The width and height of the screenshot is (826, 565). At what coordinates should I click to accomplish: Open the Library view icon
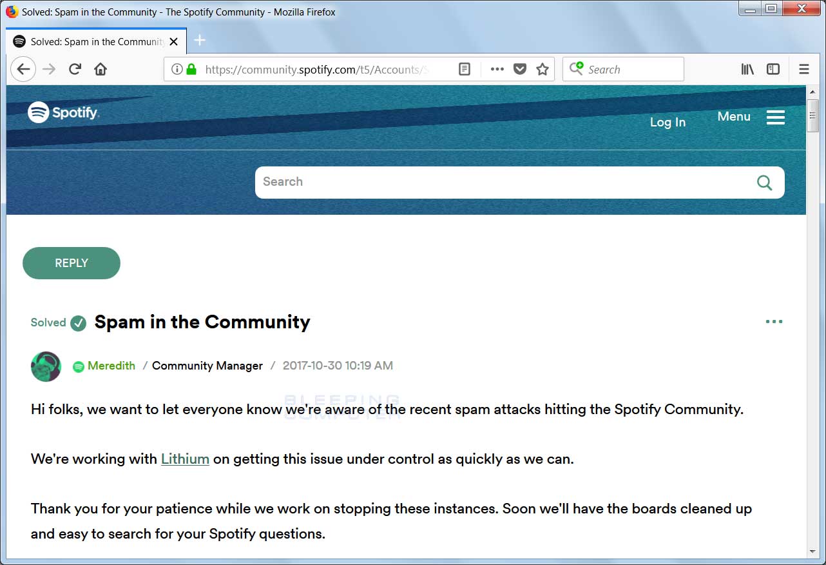click(x=747, y=69)
